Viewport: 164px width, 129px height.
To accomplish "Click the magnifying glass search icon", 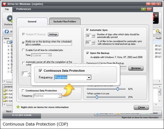I will tap(158, 32).
